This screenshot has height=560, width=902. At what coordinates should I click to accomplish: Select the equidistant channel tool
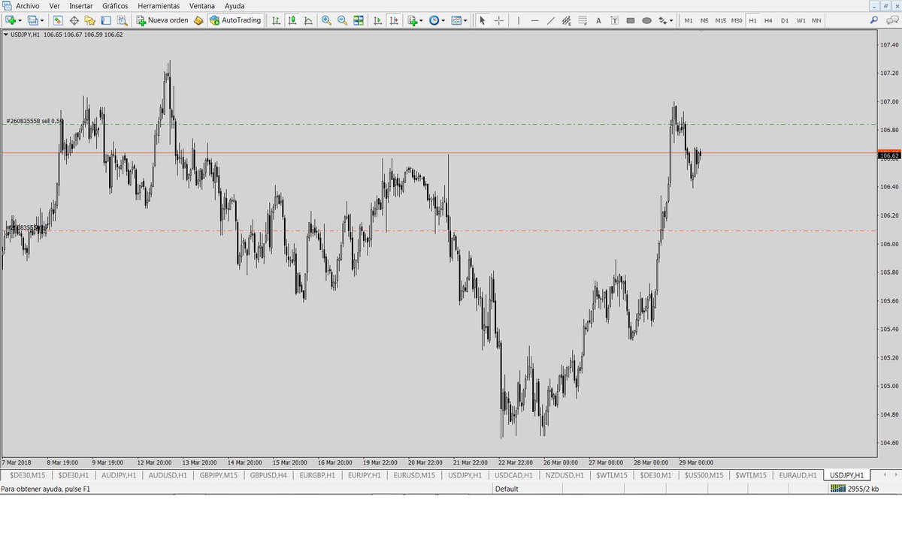(x=567, y=20)
